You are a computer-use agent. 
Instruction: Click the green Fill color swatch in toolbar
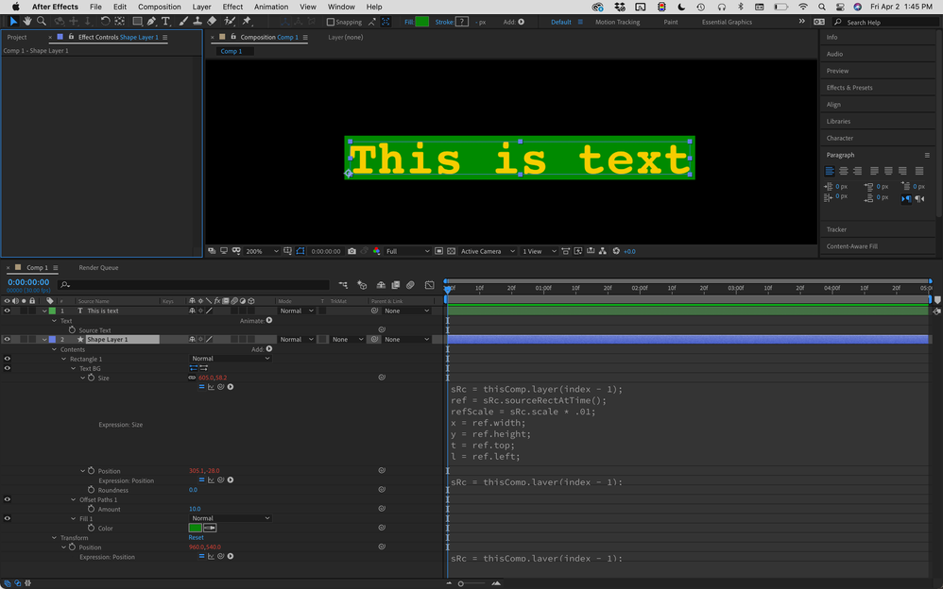421,22
